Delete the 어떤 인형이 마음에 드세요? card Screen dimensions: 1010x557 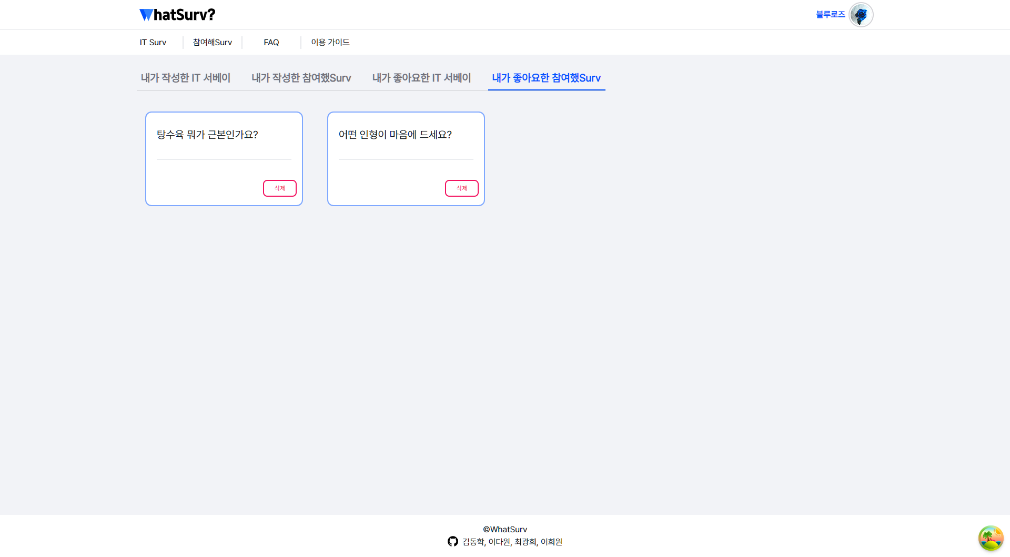(x=462, y=188)
